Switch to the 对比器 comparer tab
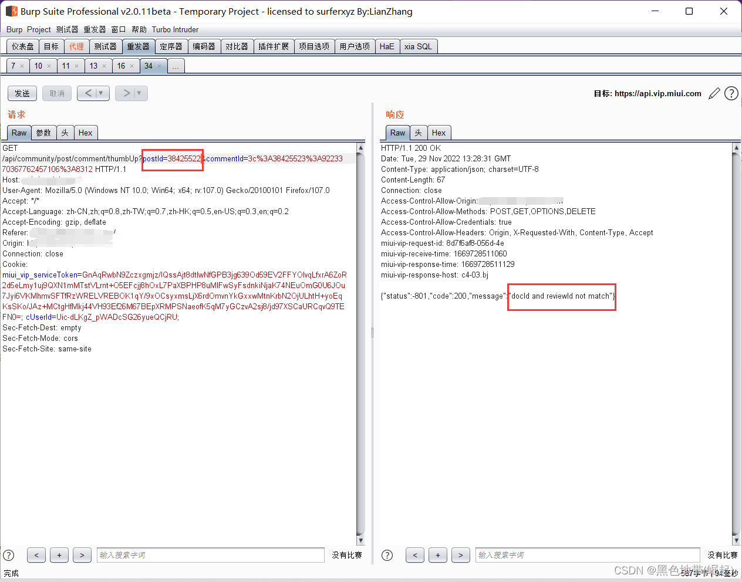This screenshot has width=742, height=582. point(237,46)
